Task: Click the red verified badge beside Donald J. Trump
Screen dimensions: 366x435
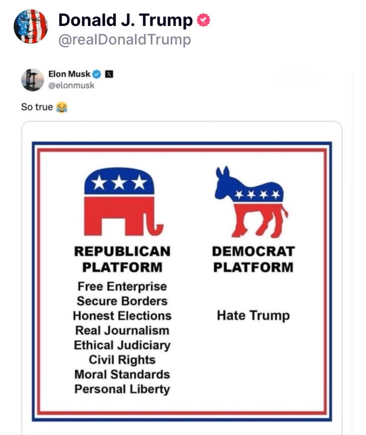Action: point(203,20)
